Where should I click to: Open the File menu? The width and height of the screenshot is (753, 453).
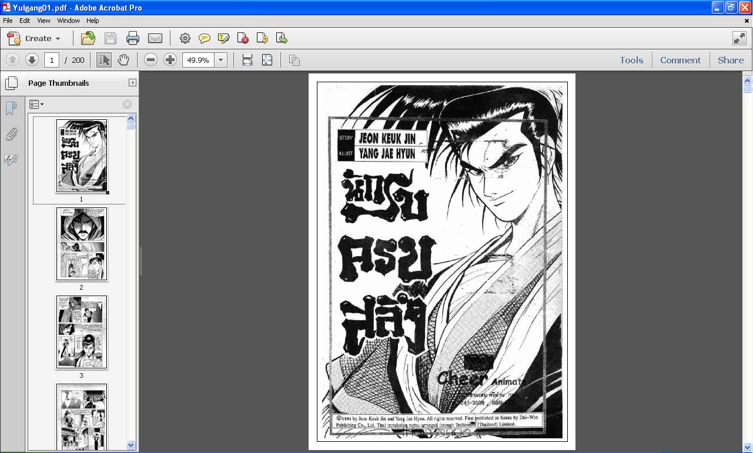(8, 21)
